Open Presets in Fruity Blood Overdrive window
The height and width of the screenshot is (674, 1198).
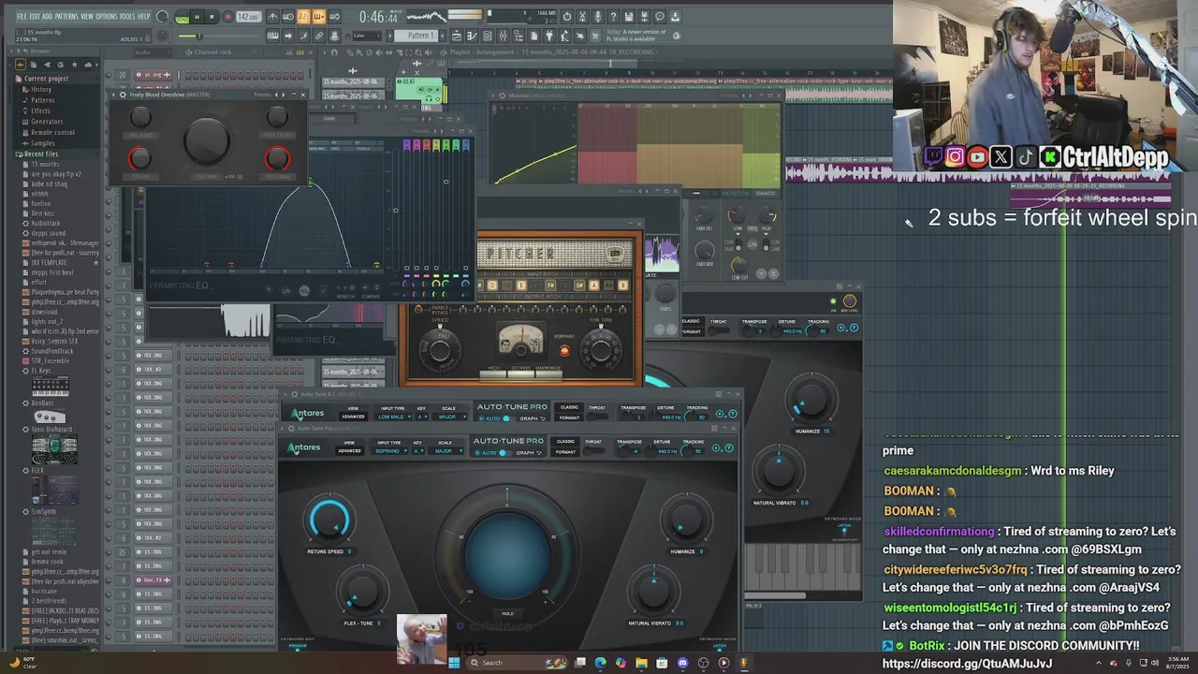(261, 95)
